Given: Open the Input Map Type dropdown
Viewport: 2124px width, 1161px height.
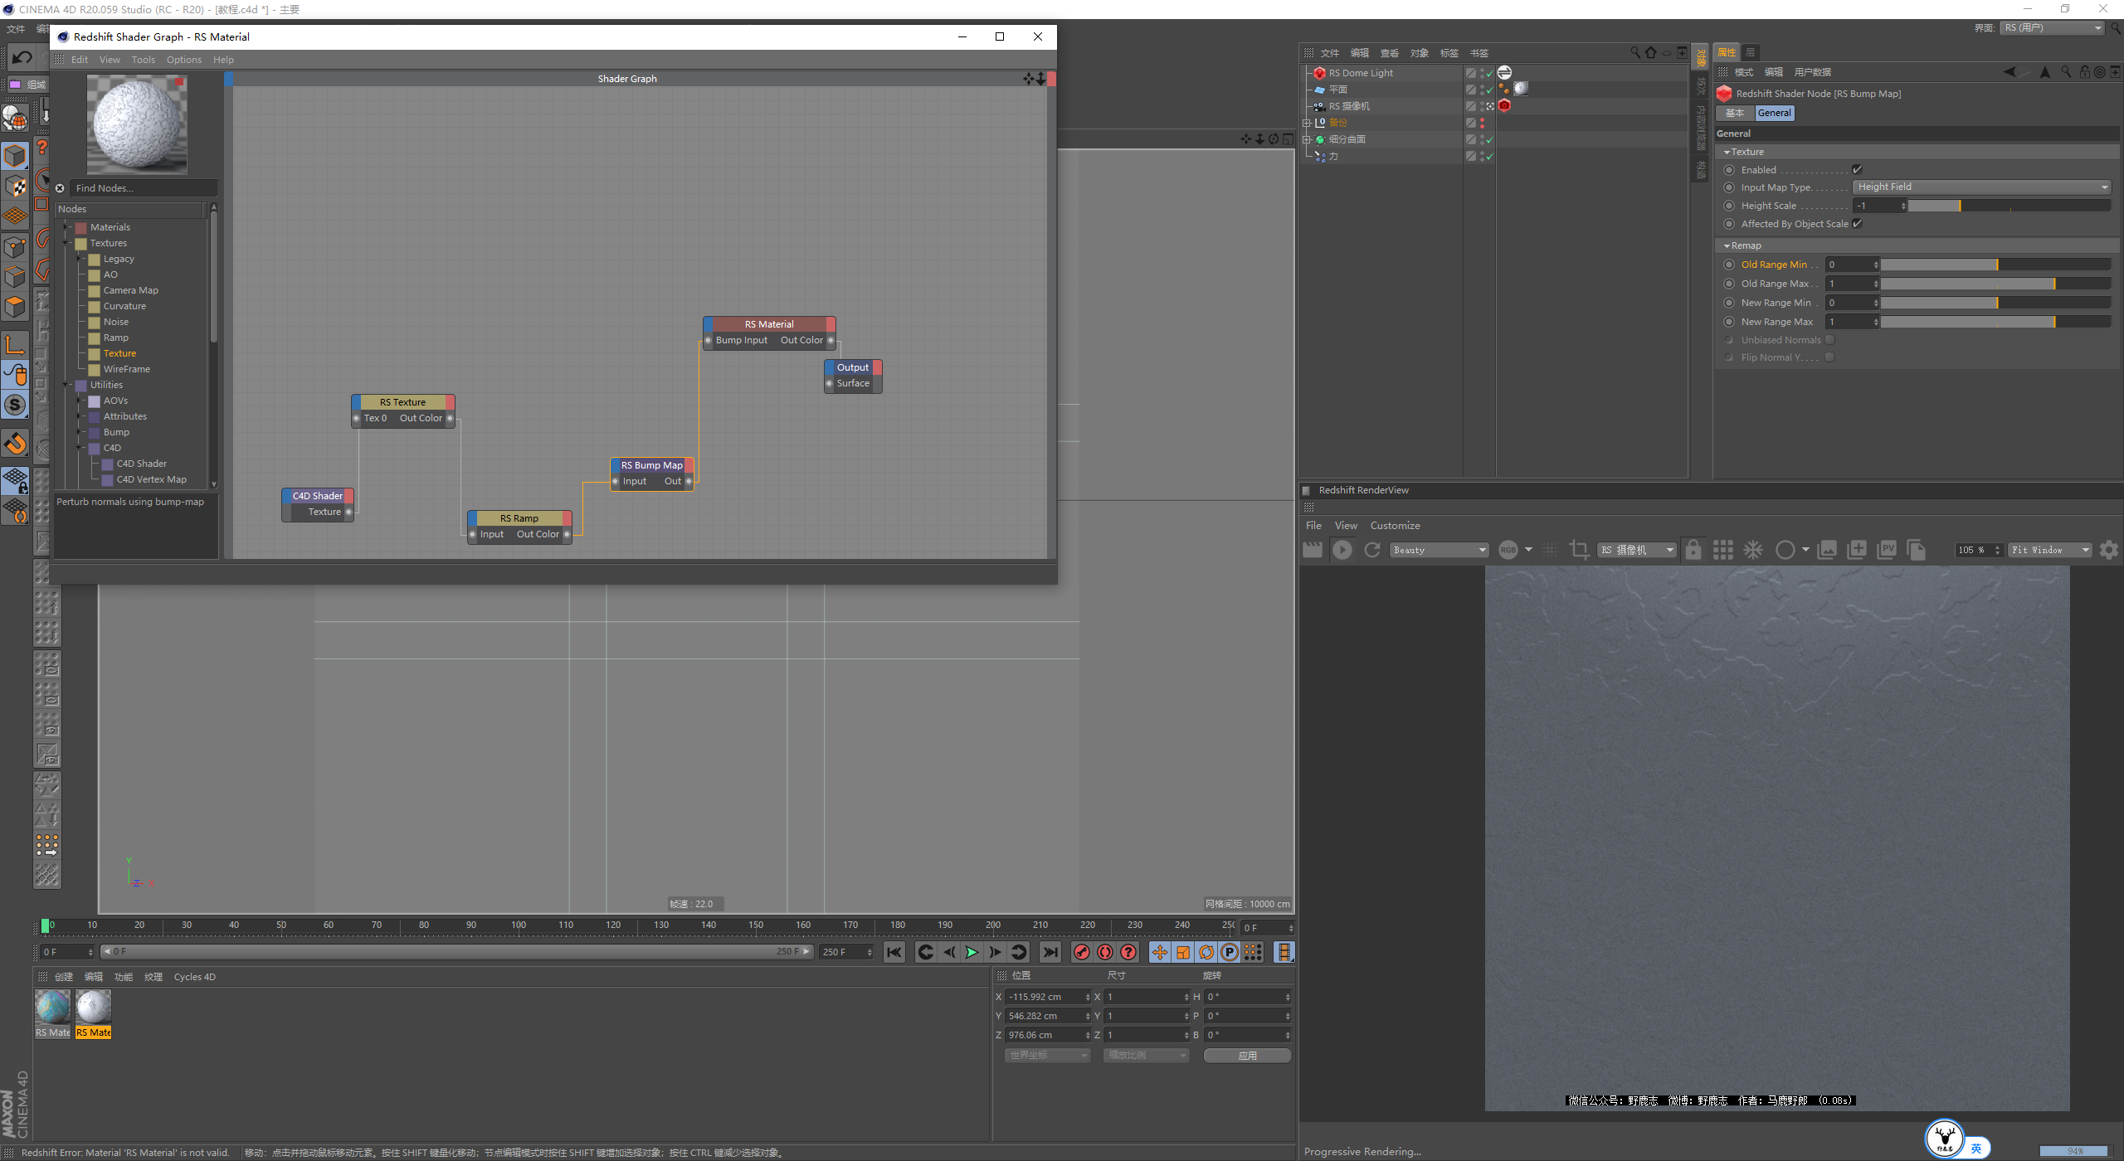Looking at the screenshot, I should pos(1981,187).
